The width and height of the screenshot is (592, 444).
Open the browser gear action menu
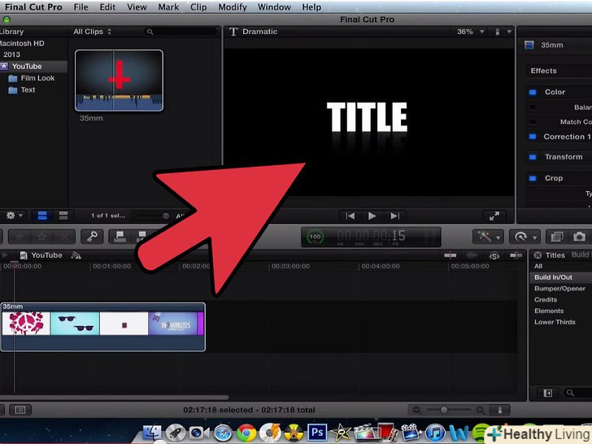point(14,215)
